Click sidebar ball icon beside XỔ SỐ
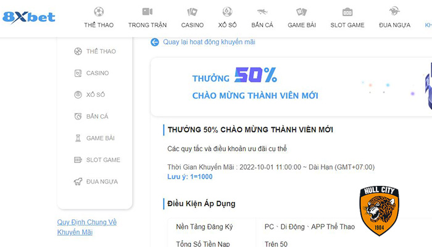This screenshot has width=432, height=247. pos(78,94)
